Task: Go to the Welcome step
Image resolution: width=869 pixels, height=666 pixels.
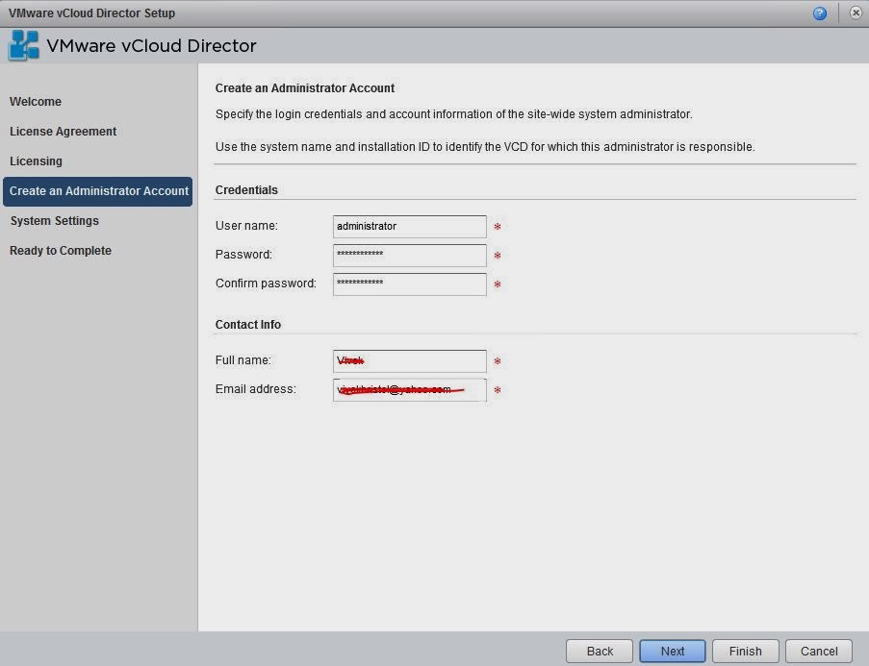Action: tap(36, 102)
